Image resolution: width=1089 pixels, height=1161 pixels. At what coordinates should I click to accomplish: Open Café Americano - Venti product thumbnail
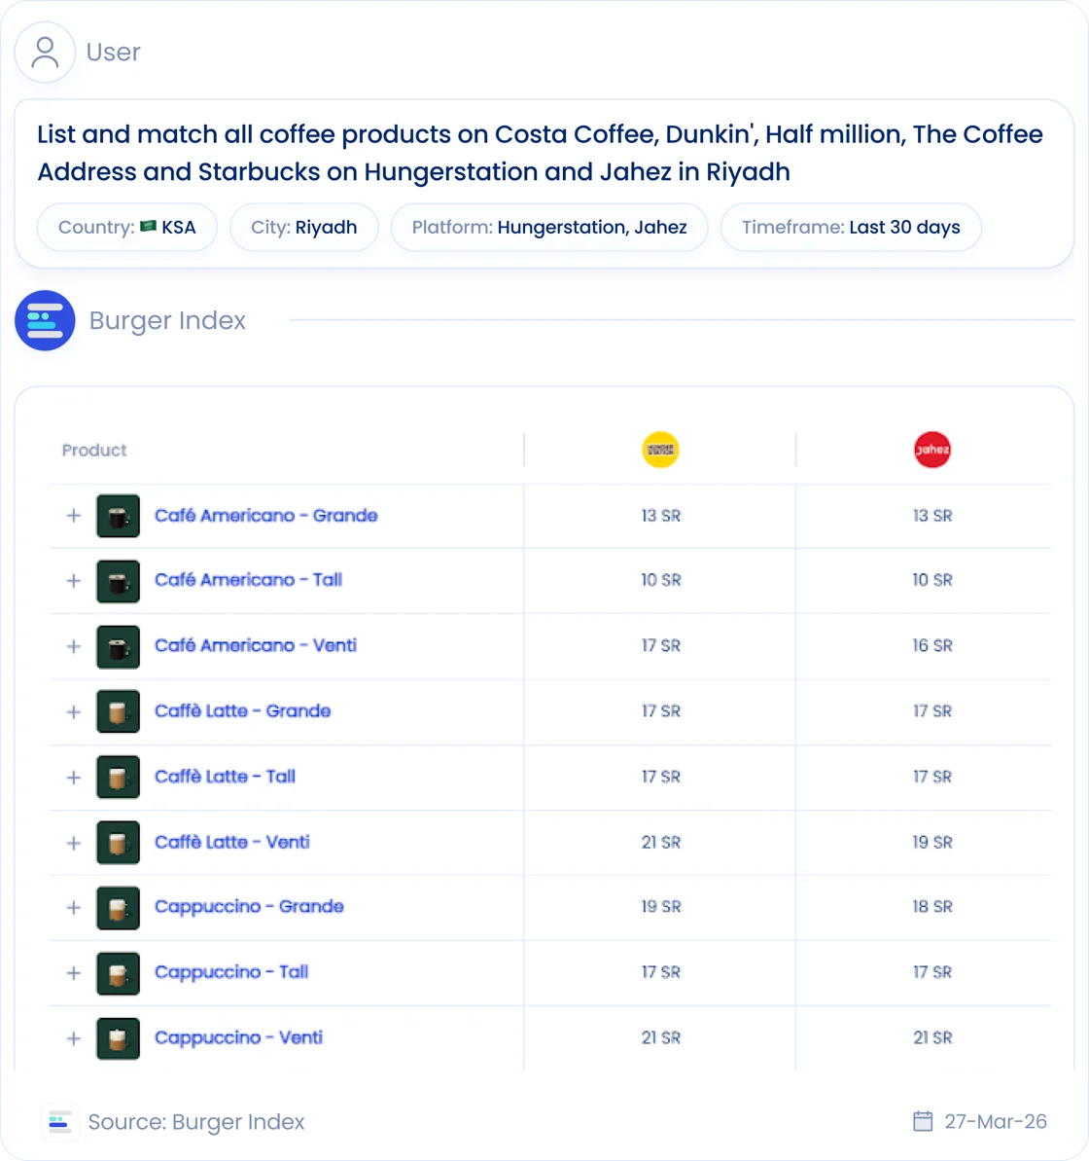[119, 647]
